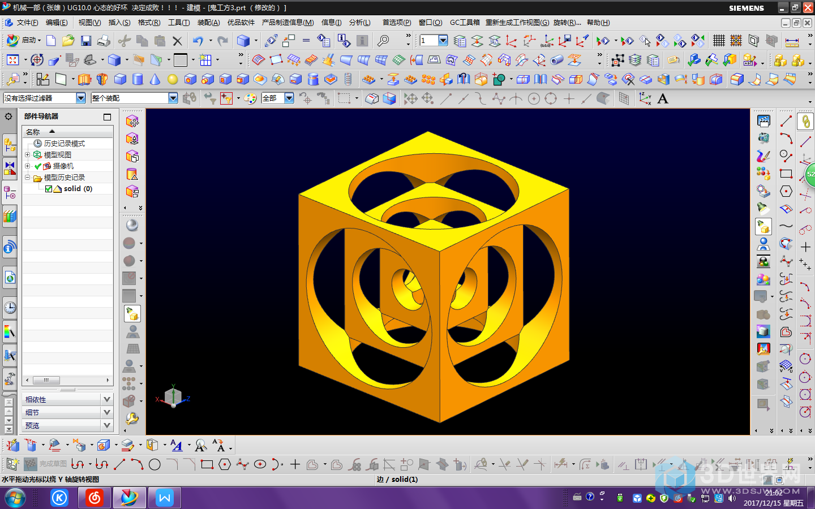Open a file with the folder icon
Screen dimensions: 815x509
click(68, 41)
